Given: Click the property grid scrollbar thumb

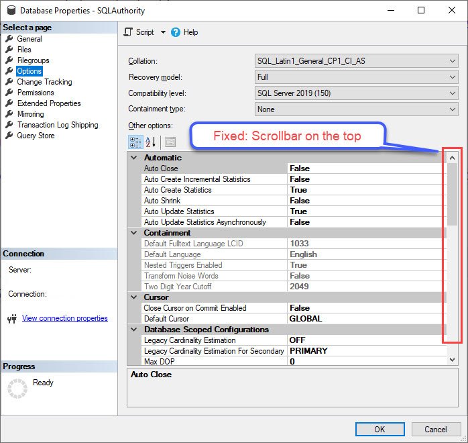Looking at the screenshot, I should [452, 194].
